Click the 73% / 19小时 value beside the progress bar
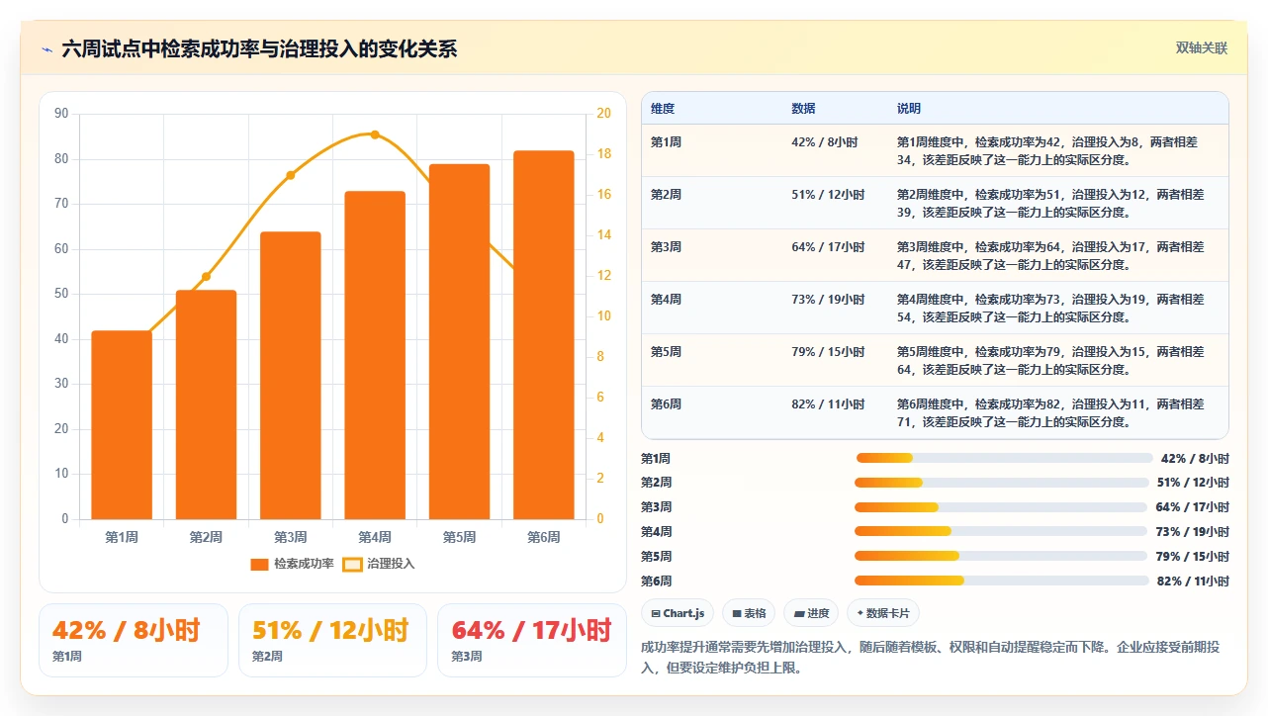The image size is (1268, 716). pyautogui.click(x=1193, y=532)
